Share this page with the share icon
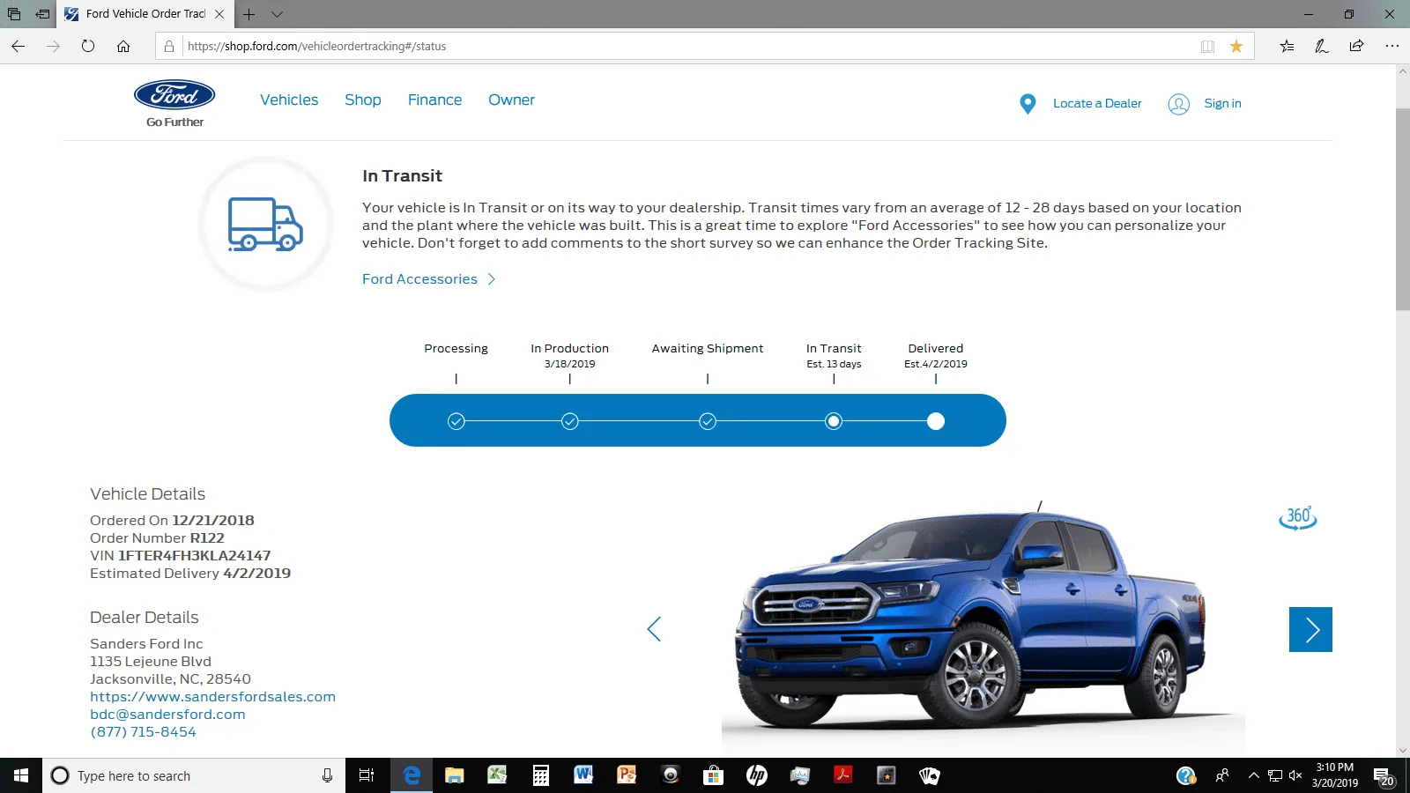Screen dimensions: 1410x793 tap(1356, 46)
